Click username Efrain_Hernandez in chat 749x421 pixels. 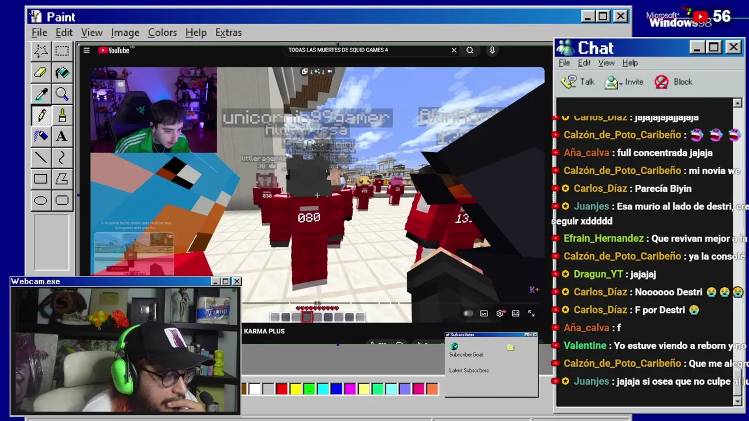603,239
